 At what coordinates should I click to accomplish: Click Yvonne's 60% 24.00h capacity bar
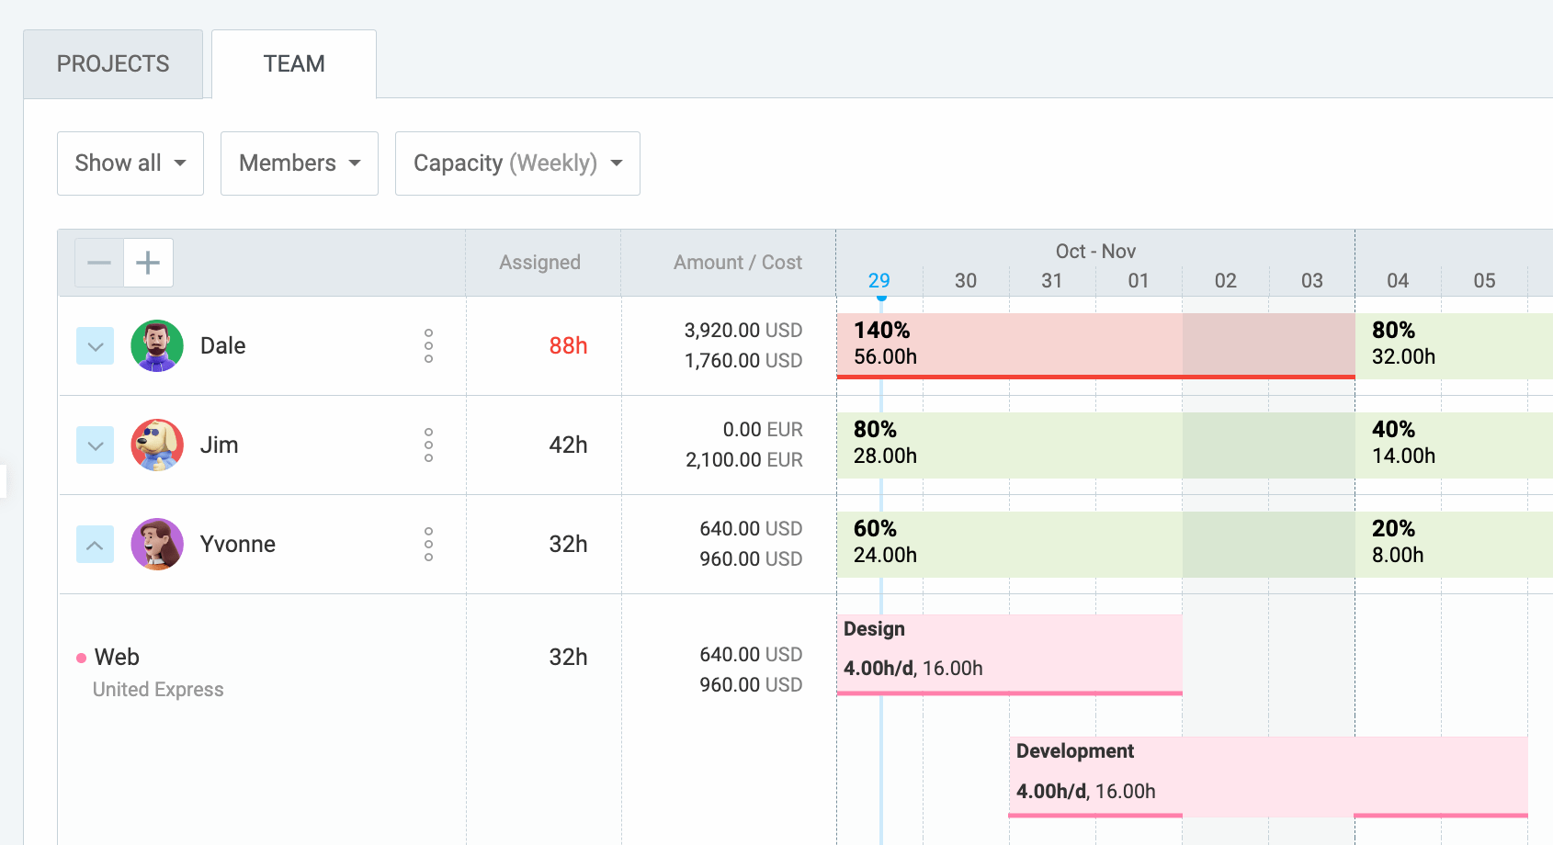pos(1095,545)
